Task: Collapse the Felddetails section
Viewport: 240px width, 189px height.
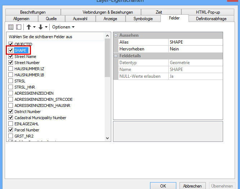Action: point(116,56)
